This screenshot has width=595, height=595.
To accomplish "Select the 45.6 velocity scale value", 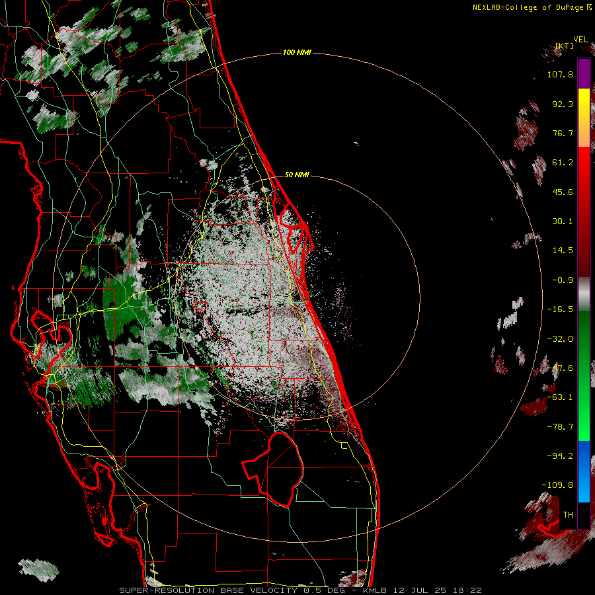I will coord(563,192).
